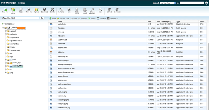Image resolution: width=209 pixels, height=110 pixels.
Task: Click the HTML icon beside readme.html
Action: coord(51,48)
